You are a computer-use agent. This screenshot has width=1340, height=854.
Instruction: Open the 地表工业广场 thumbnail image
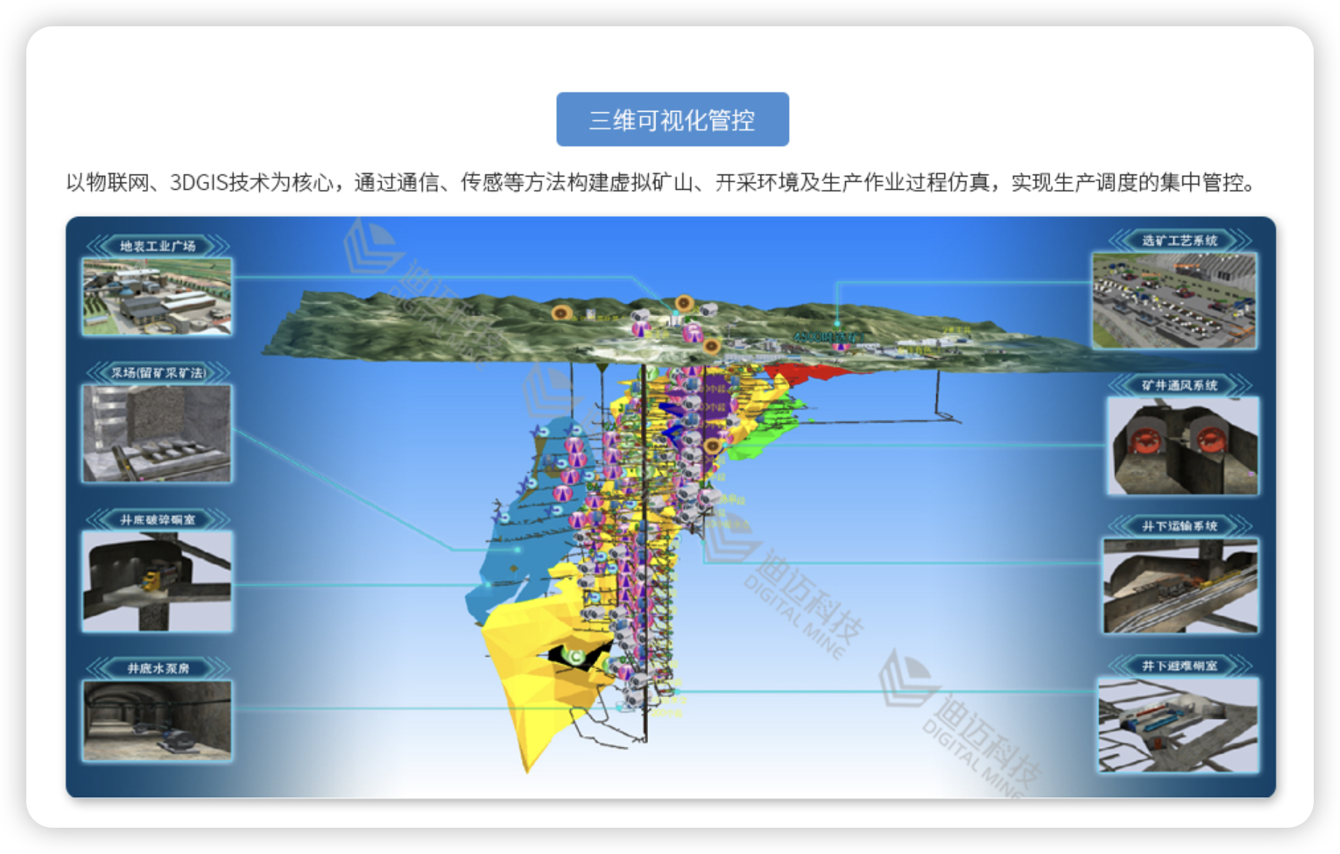pyautogui.click(x=157, y=296)
